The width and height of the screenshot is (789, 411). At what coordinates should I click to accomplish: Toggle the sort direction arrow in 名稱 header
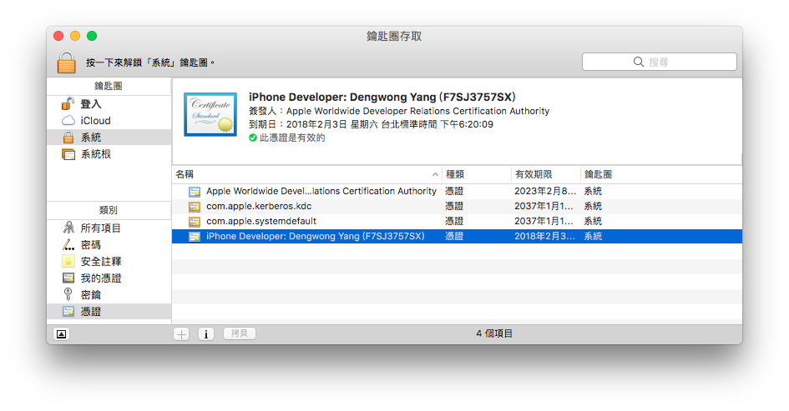[x=435, y=174]
